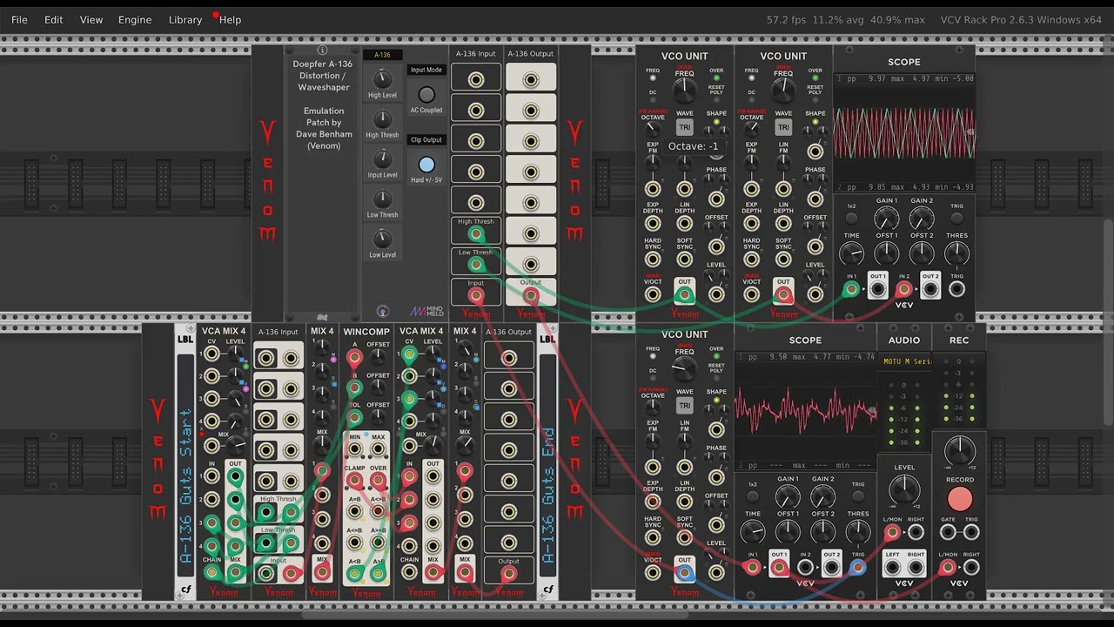Click the blue-cabled TRIG jack on bottom Scope
Screen dimensions: 1114x627
click(858, 567)
